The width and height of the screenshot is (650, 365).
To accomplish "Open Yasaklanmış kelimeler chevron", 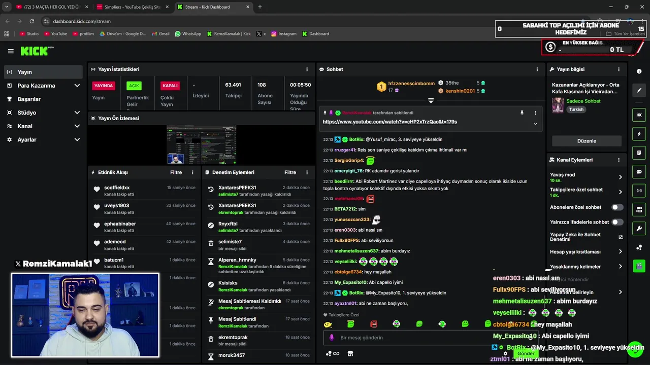I will (x=621, y=267).
